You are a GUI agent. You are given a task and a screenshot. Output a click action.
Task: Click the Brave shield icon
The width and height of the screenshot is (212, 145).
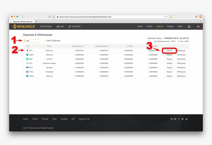click(200, 16)
